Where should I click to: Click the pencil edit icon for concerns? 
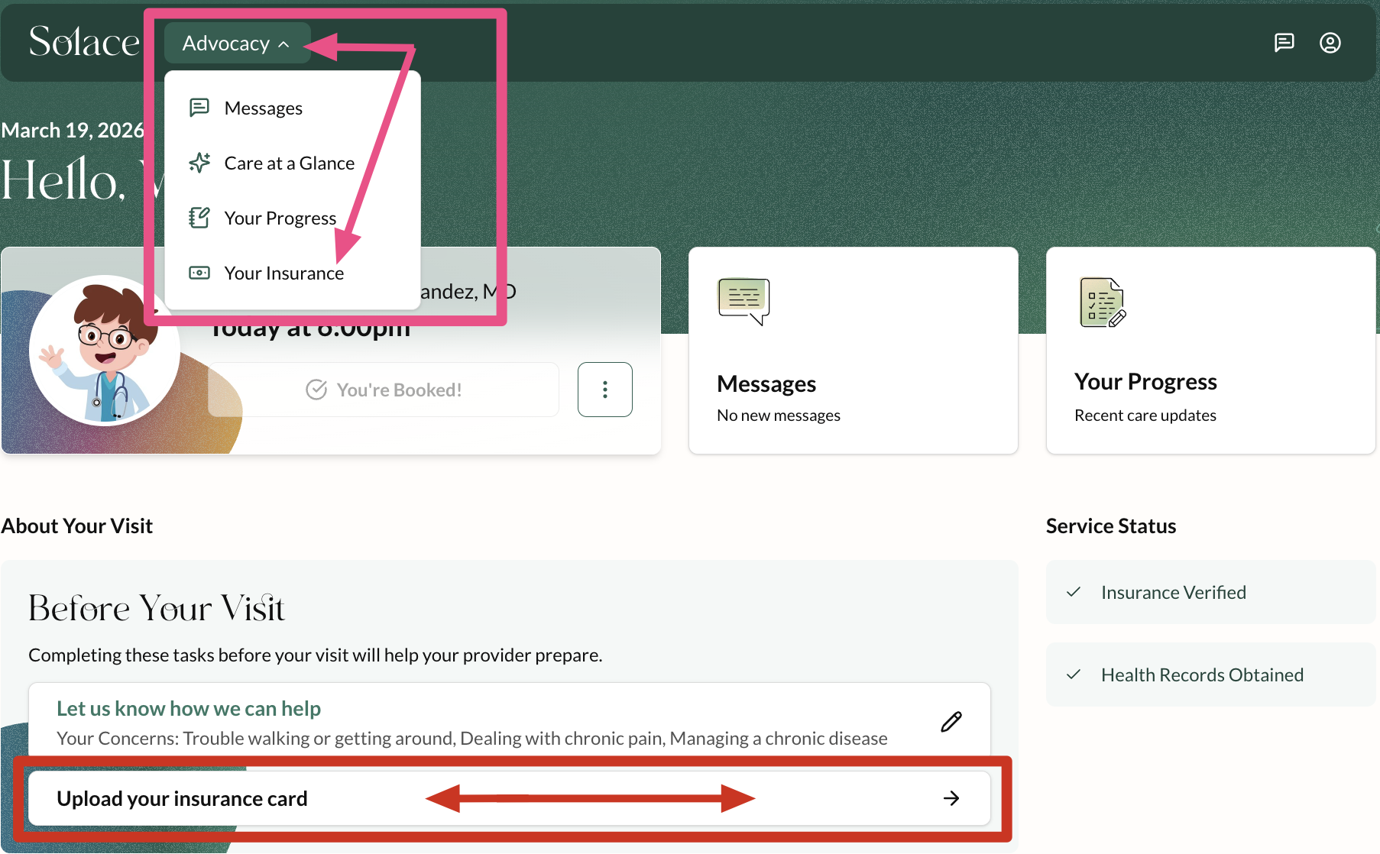coord(951,722)
